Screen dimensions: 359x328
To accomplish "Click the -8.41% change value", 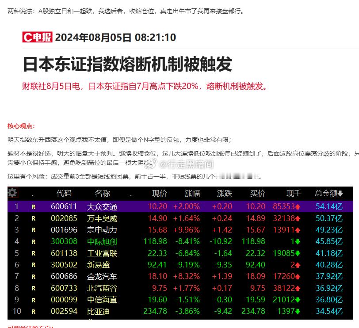I will [x=187, y=241].
